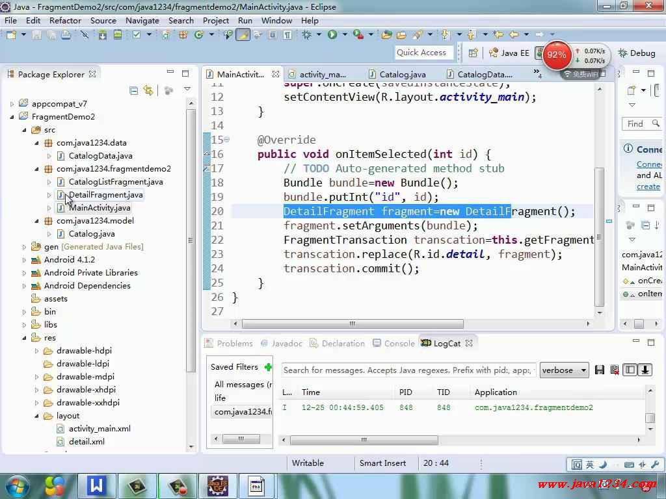
Task: Click the Smart Insert status bar entry
Action: (382, 463)
